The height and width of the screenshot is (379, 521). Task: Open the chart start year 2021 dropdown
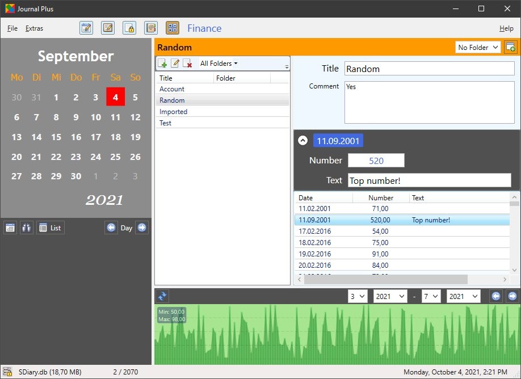[390, 296]
